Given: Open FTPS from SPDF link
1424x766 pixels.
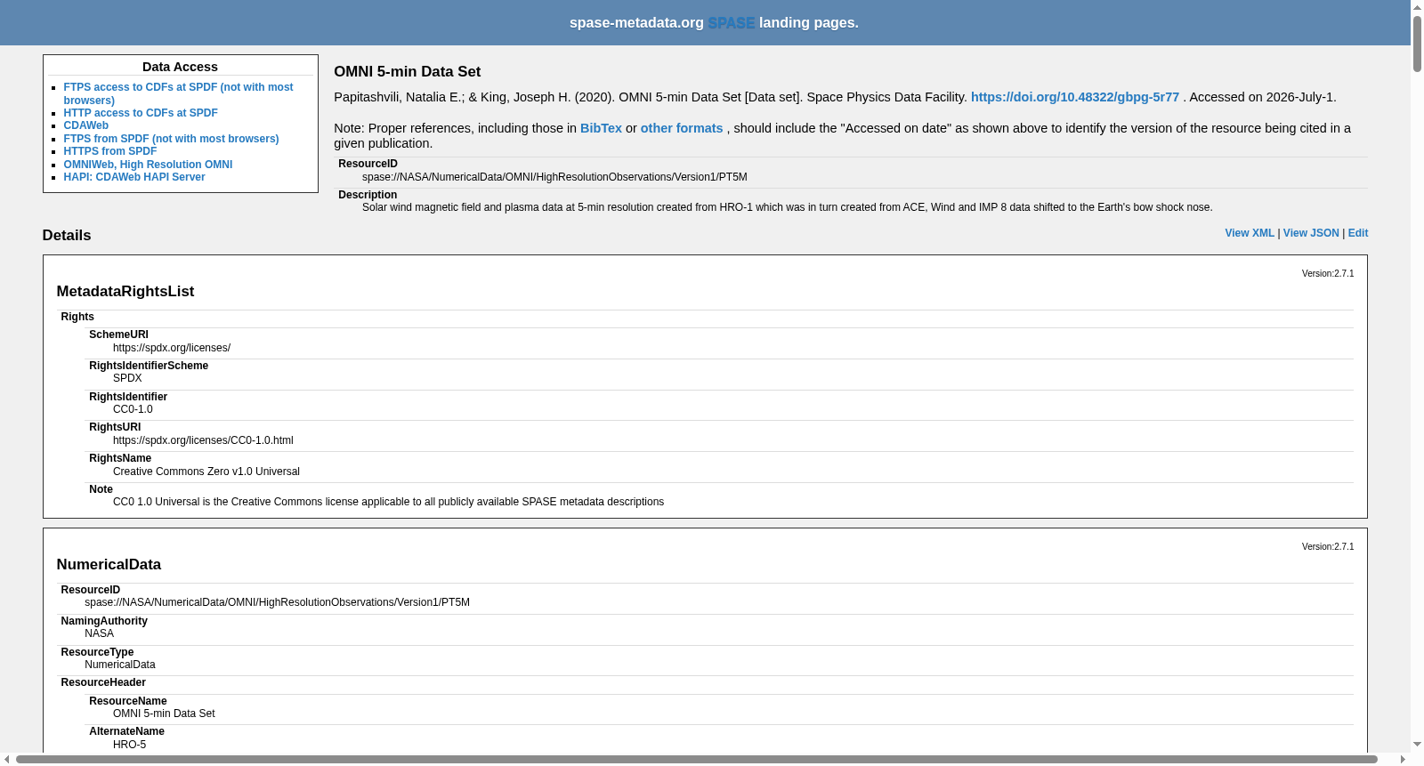Looking at the screenshot, I should pyautogui.click(x=171, y=139).
